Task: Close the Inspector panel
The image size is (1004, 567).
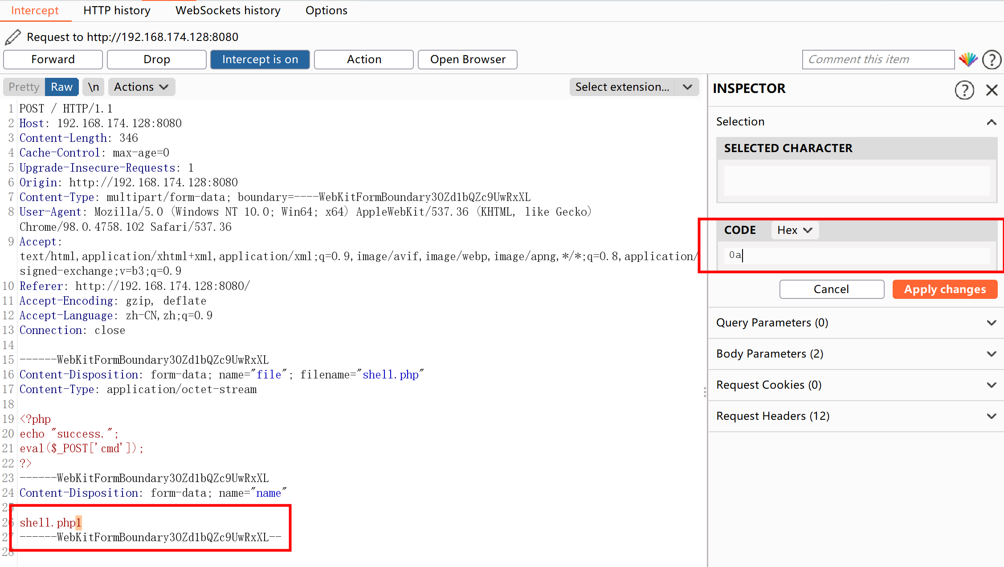Action: pos(992,90)
